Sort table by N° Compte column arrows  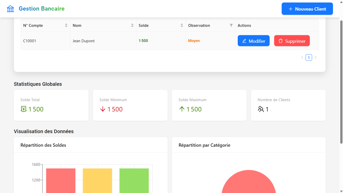[66, 25]
